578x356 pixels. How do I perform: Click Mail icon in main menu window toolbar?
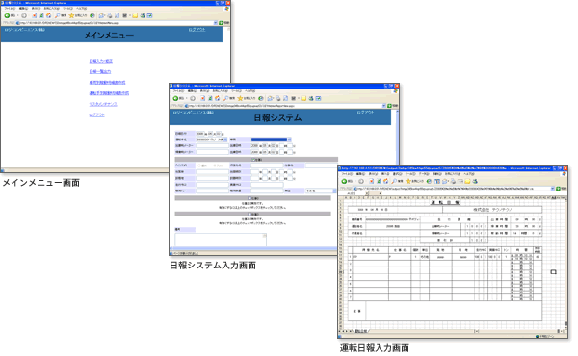tap(102, 15)
